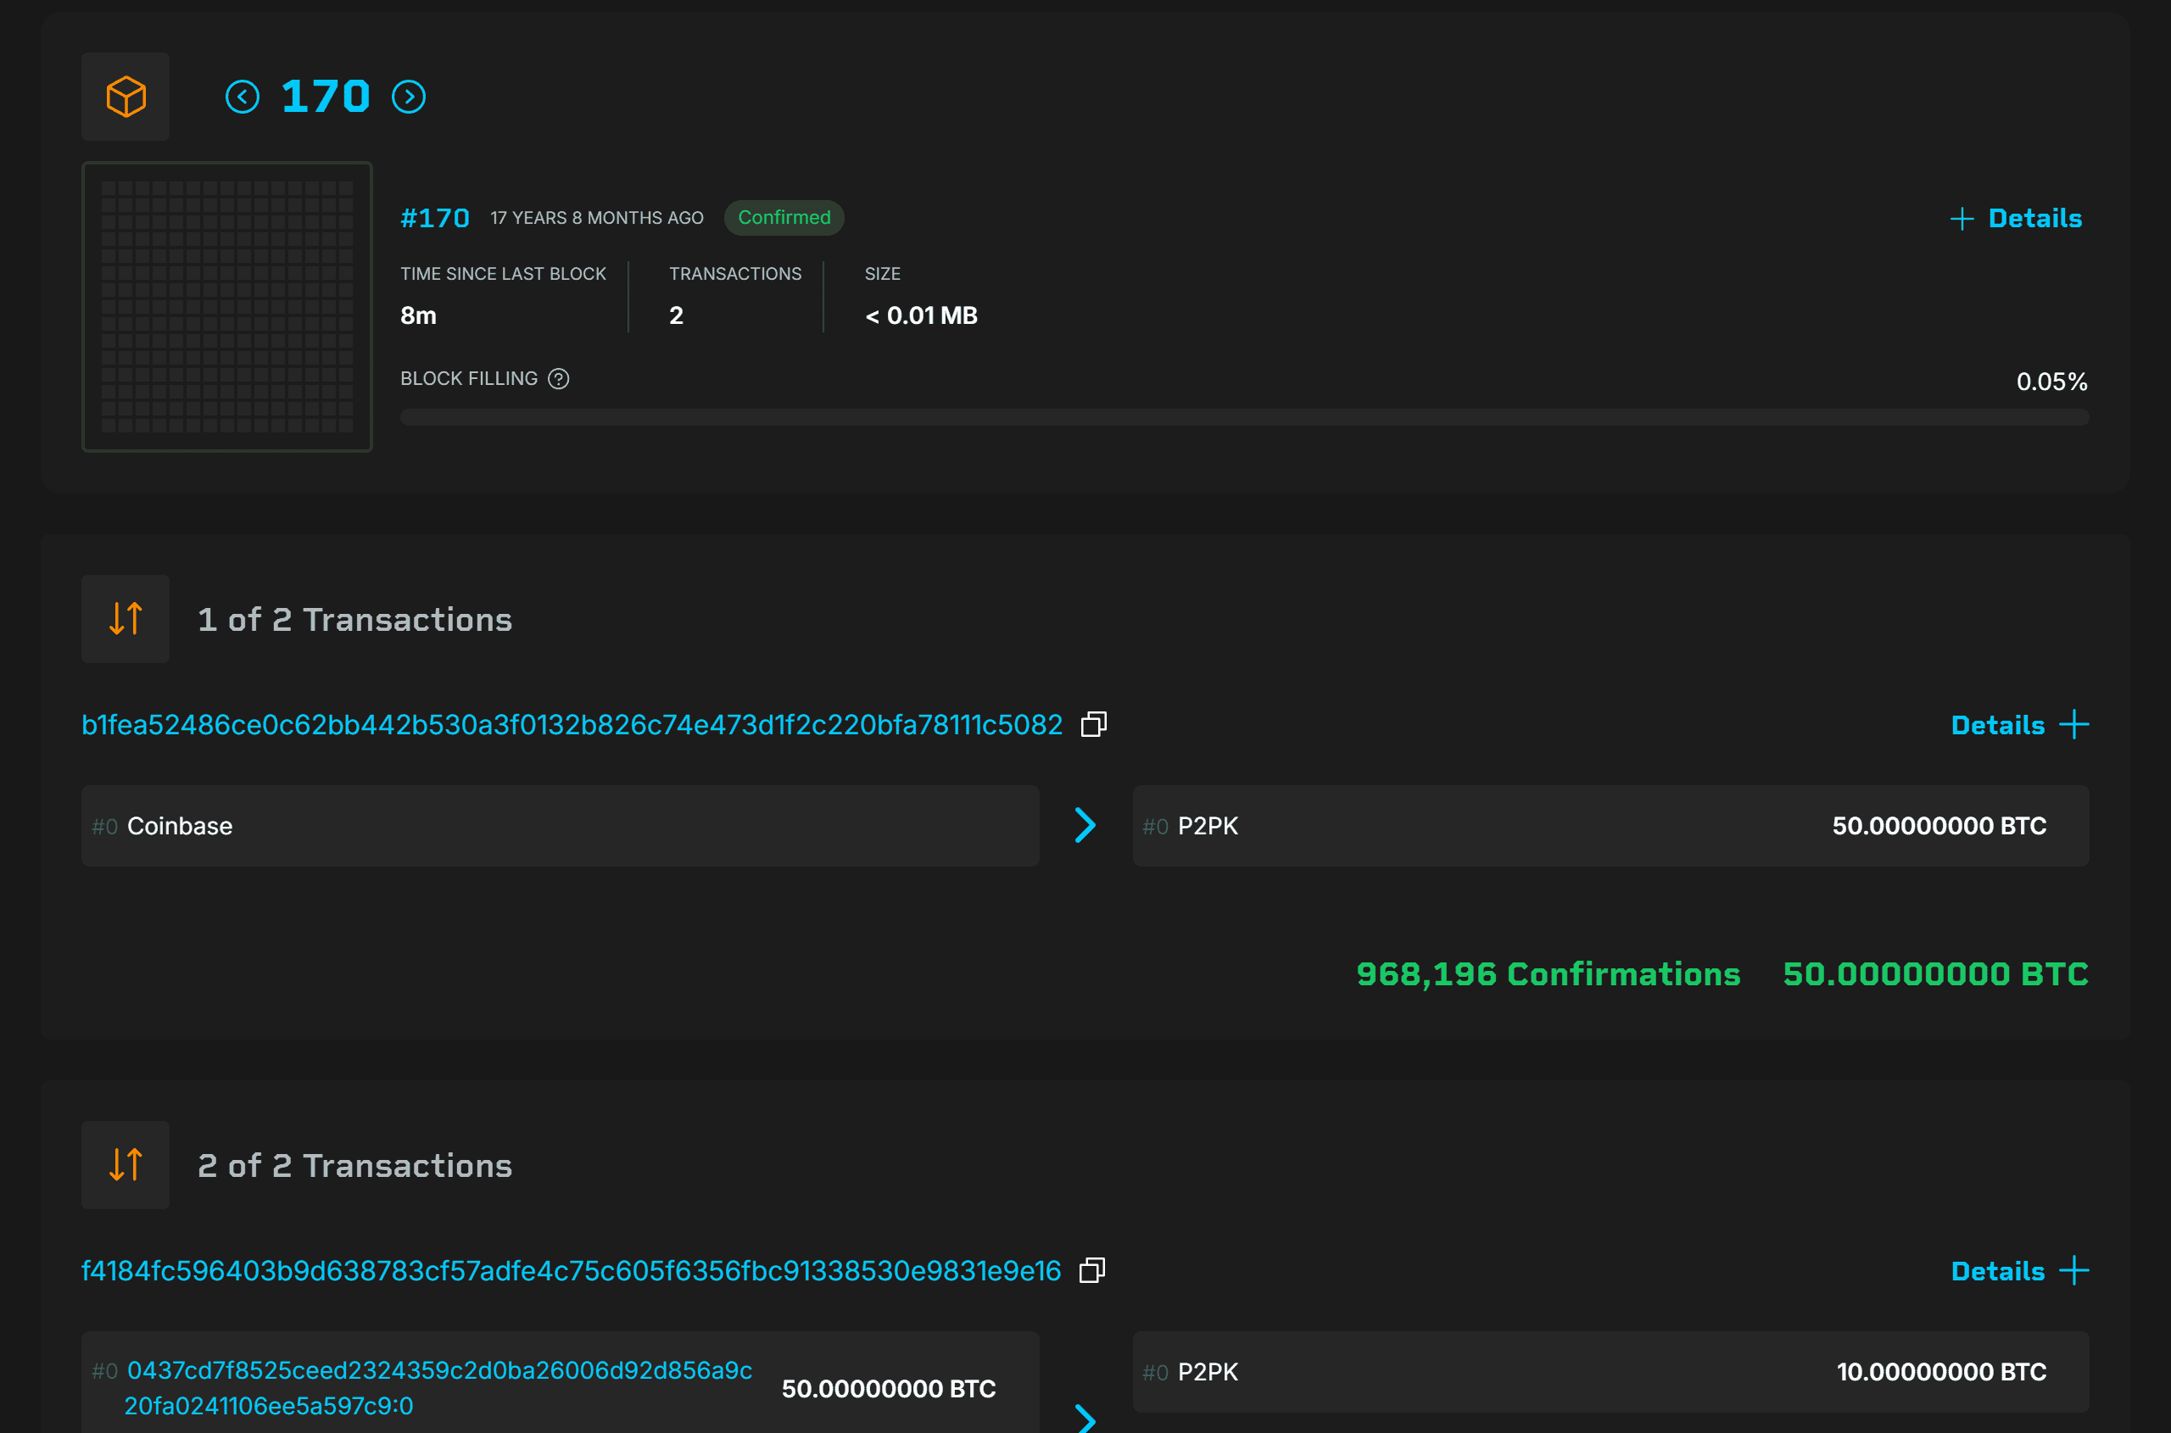Click '2 of 2 Transactions' heading
This screenshot has width=2171, height=1433.
[355, 1166]
